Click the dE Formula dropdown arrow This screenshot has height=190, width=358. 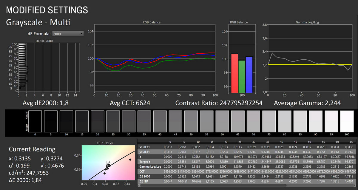point(81,34)
